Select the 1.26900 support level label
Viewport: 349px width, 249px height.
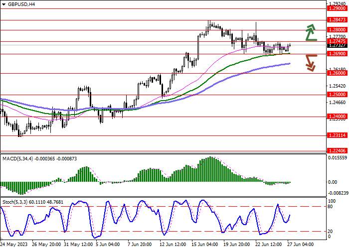pos(337,54)
